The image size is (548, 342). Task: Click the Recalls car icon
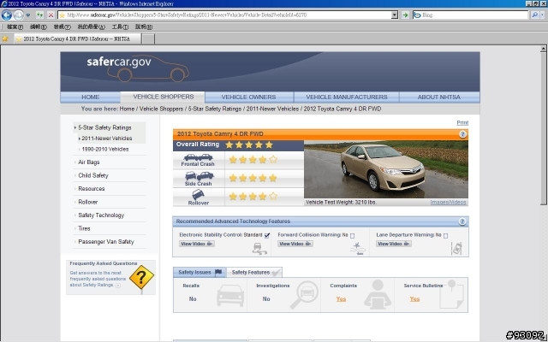(230, 296)
